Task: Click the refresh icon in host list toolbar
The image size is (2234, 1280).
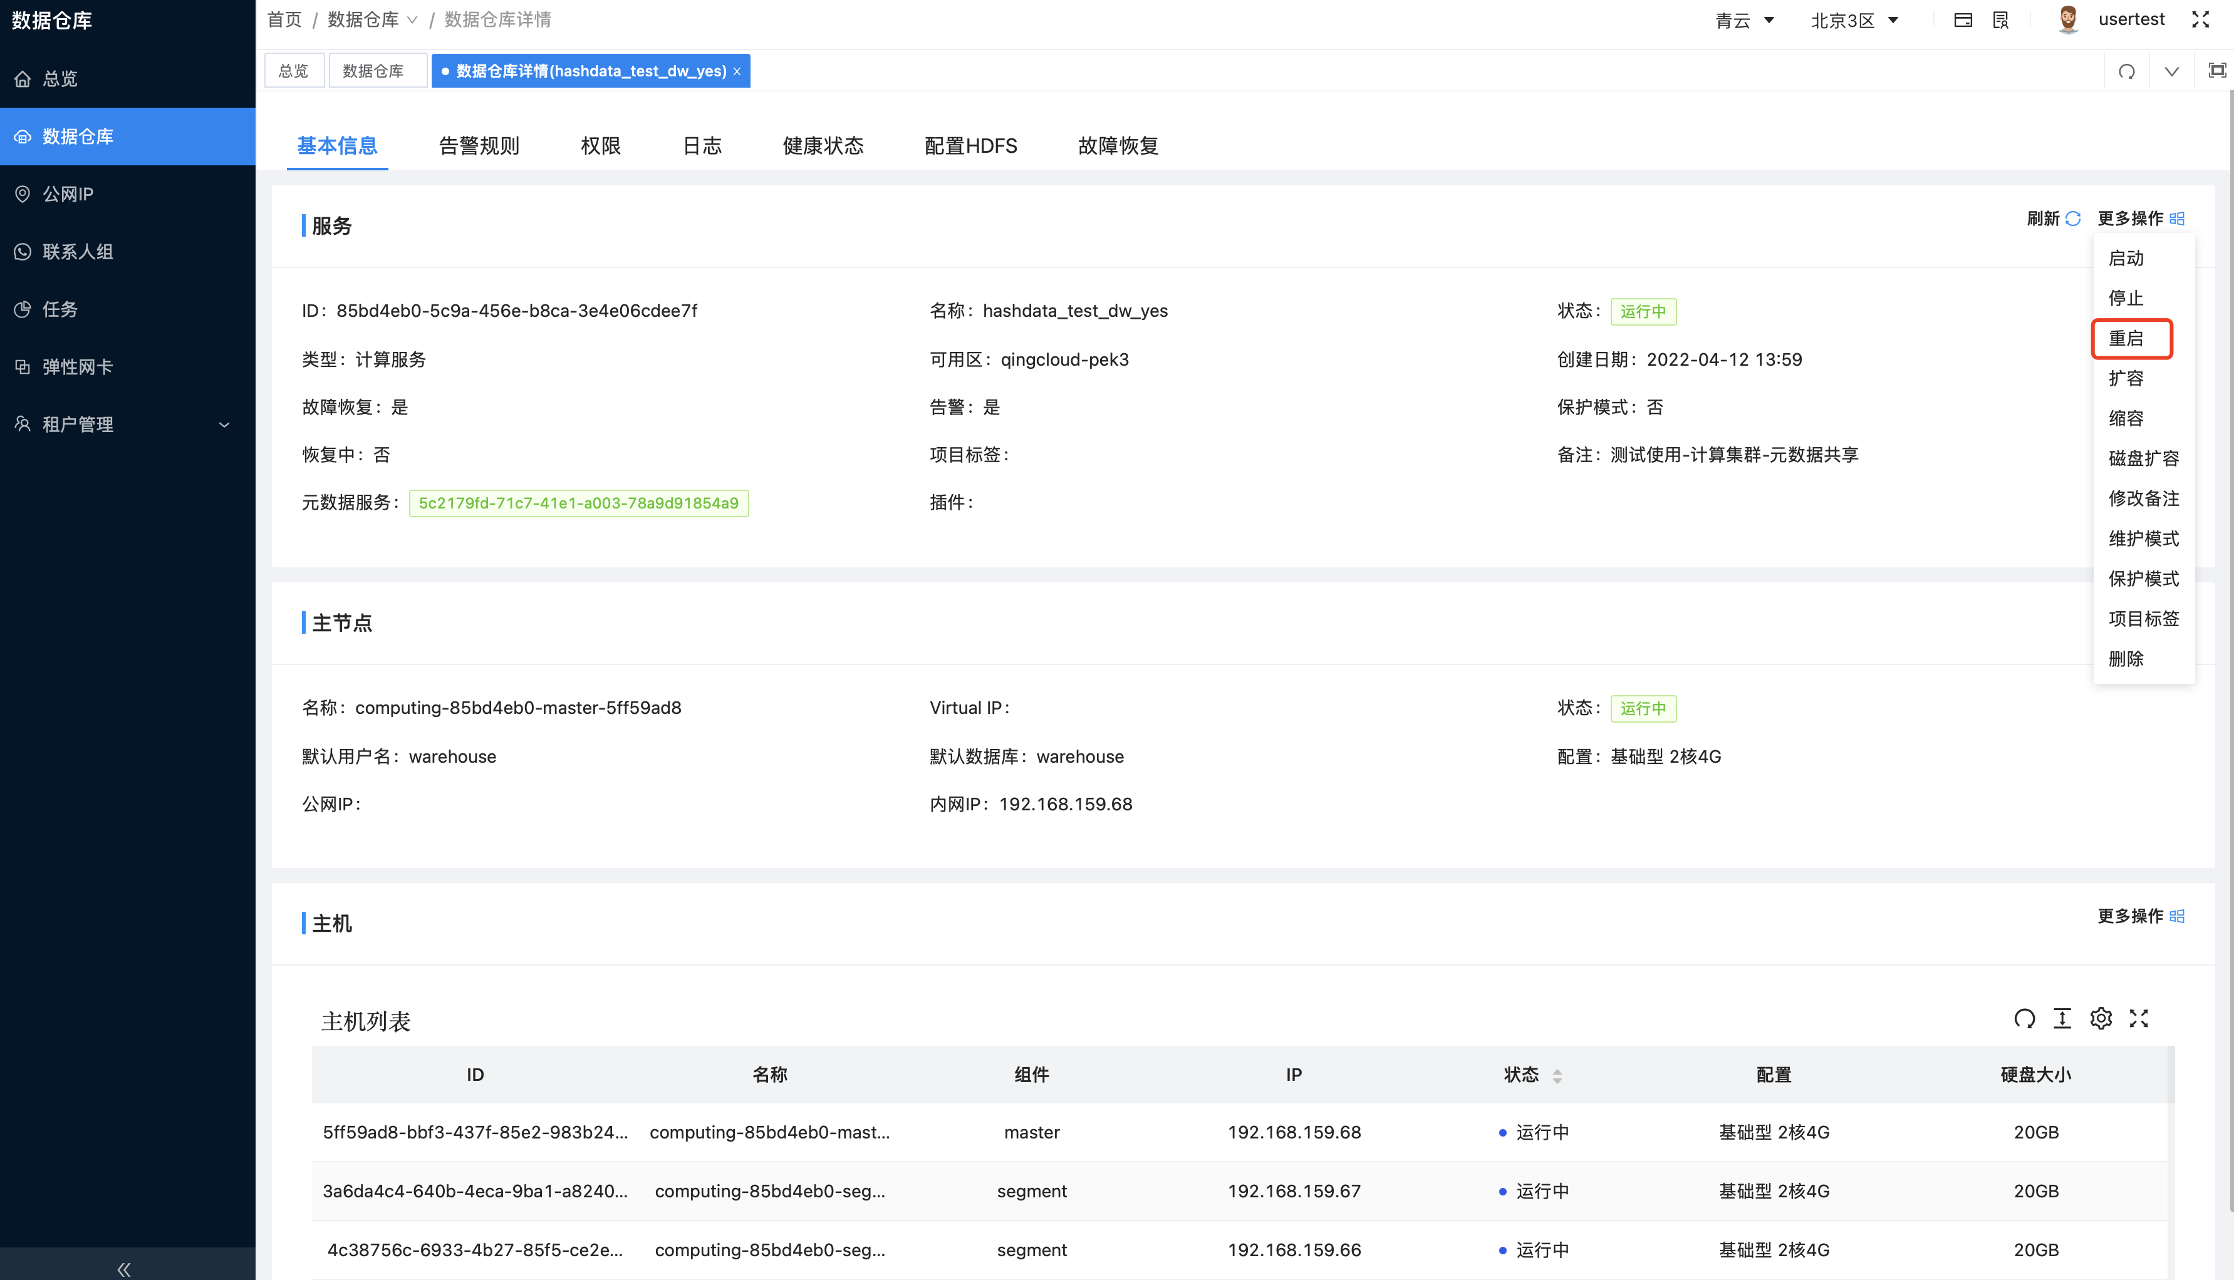Action: point(2024,1018)
